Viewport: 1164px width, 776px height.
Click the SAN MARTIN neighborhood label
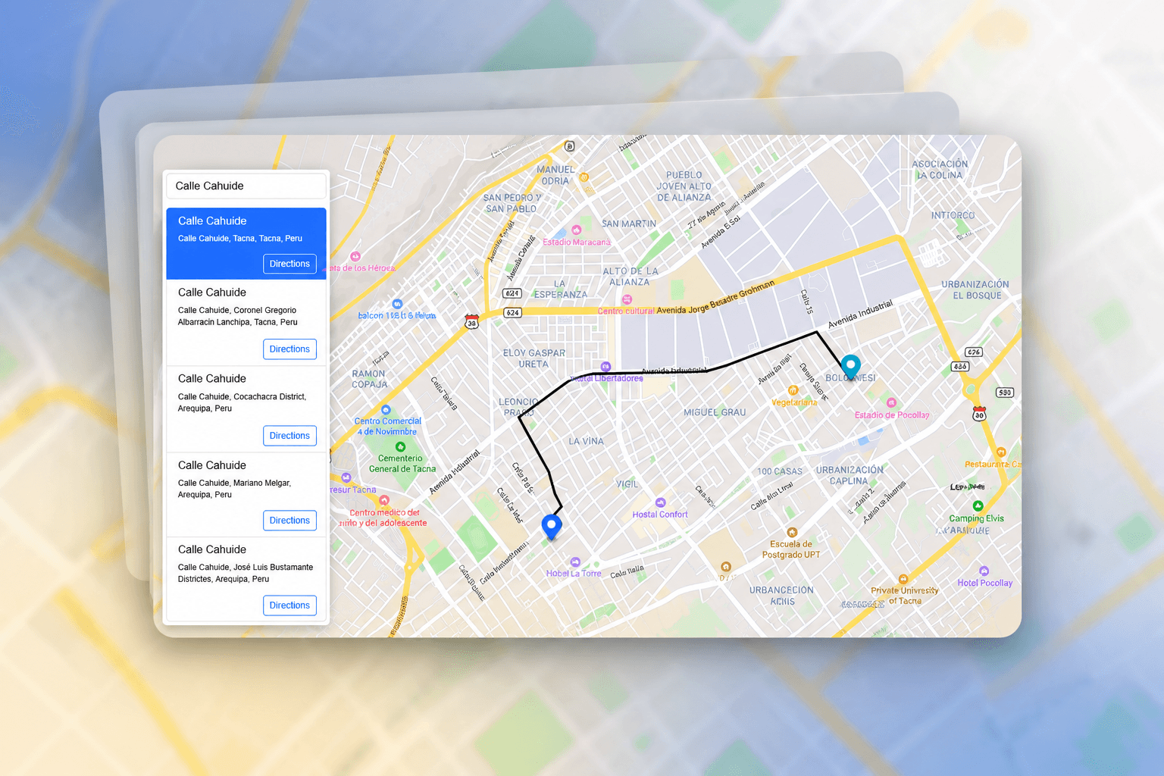click(x=629, y=224)
